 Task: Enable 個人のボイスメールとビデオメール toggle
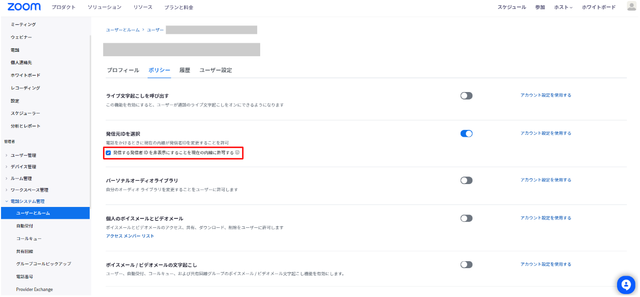(466, 218)
